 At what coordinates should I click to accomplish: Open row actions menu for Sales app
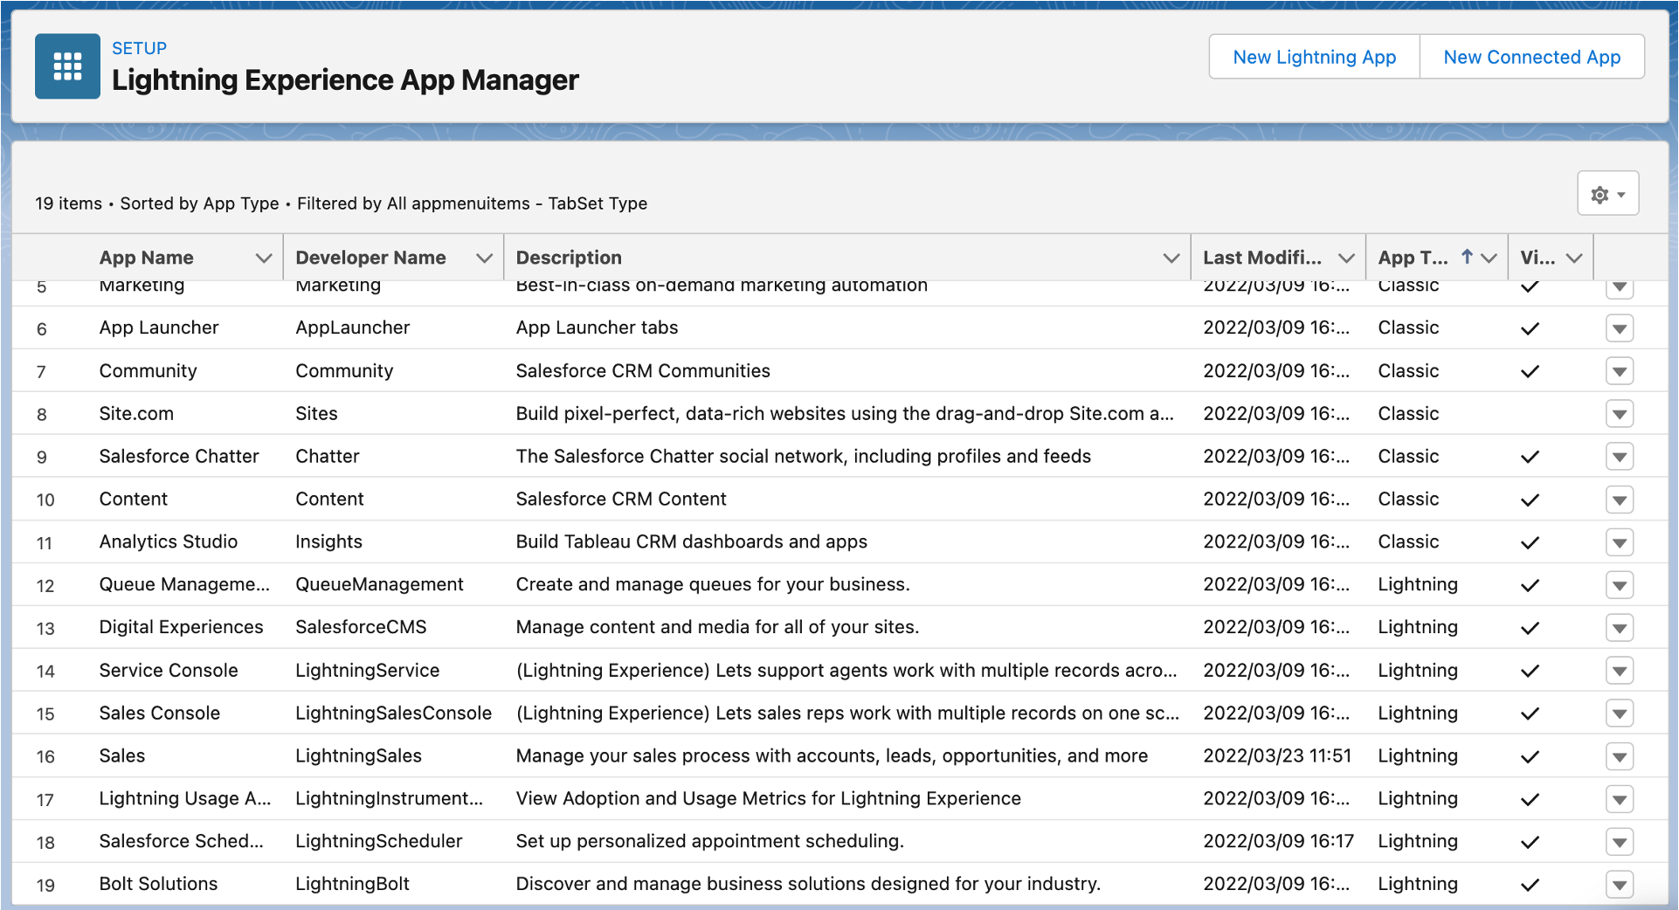[x=1620, y=756]
